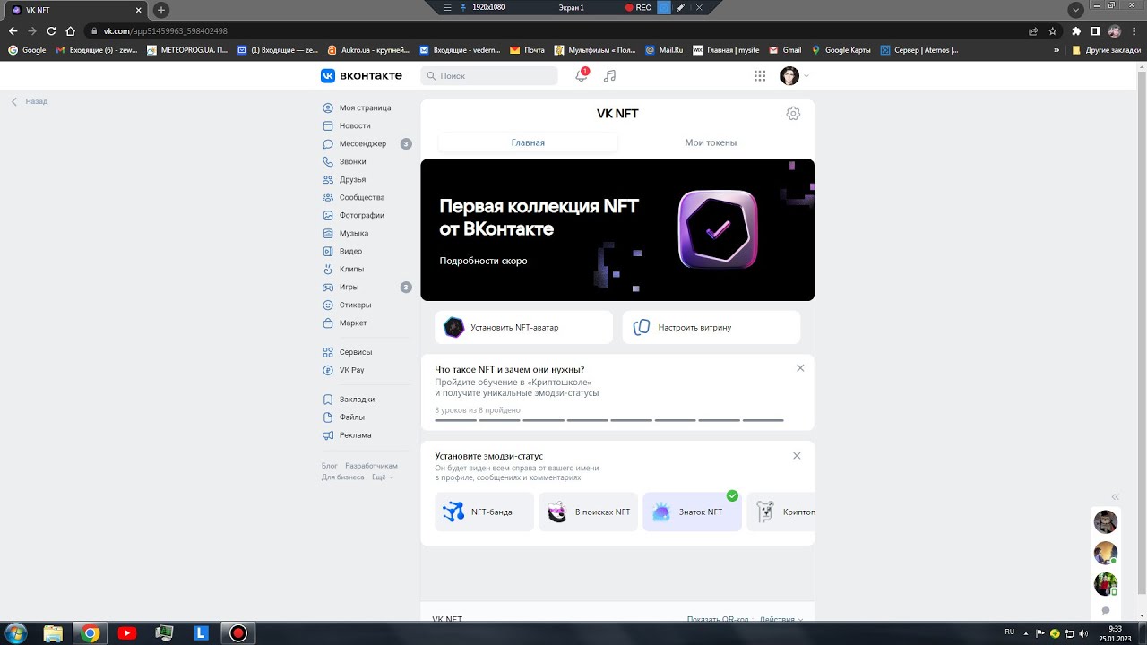Close the Что такое NFT card

click(x=800, y=368)
